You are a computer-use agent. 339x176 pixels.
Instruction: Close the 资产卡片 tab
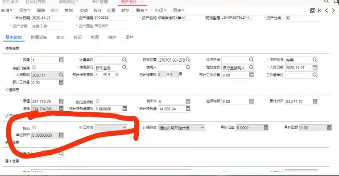[141, 2]
